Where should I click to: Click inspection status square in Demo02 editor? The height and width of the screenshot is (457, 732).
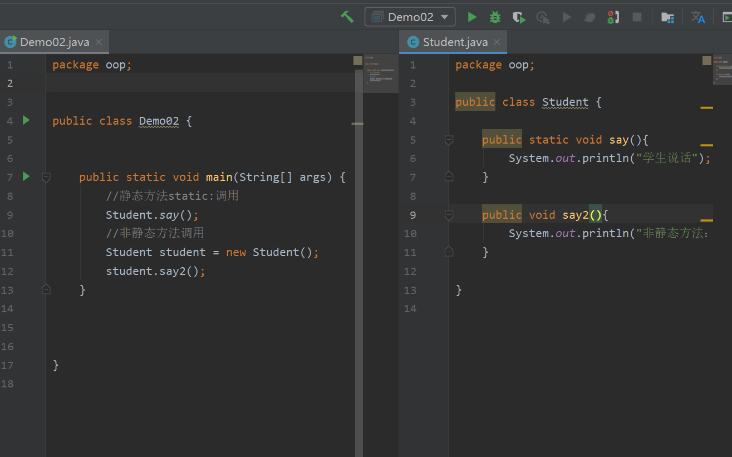358,61
